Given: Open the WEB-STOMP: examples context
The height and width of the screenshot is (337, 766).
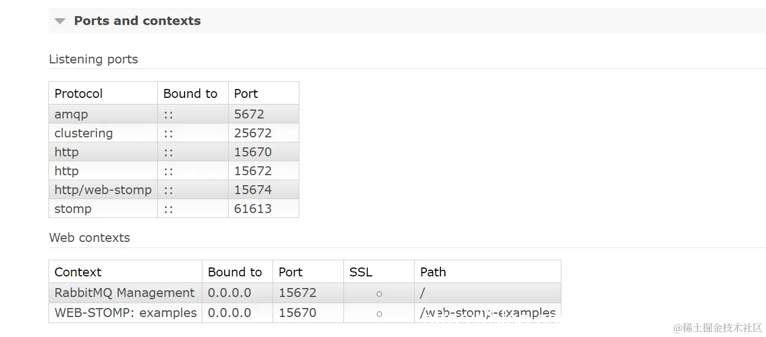Looking at the screenshot, I should tap(125, 313).
